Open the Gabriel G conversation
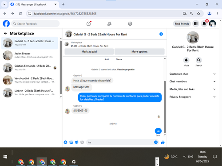 point(30,43)
